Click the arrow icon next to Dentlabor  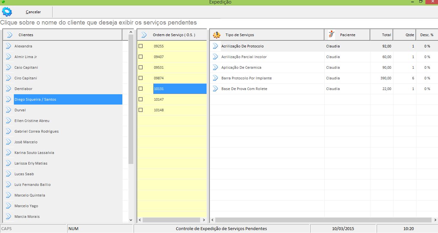click(9, 89)
